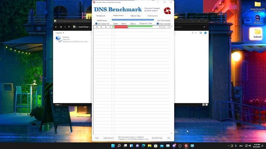
Task: Click the red response bar in nameserver row
Action: [x=121, y=27]
